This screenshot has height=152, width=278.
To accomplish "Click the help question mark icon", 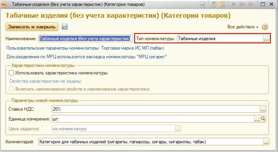I will click(265, 27).
